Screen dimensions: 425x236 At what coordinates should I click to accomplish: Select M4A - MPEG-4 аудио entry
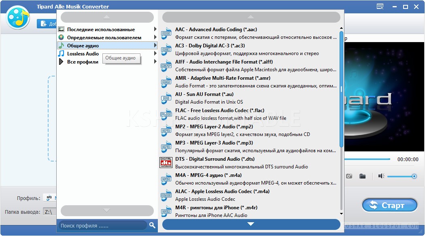(249, 179)
